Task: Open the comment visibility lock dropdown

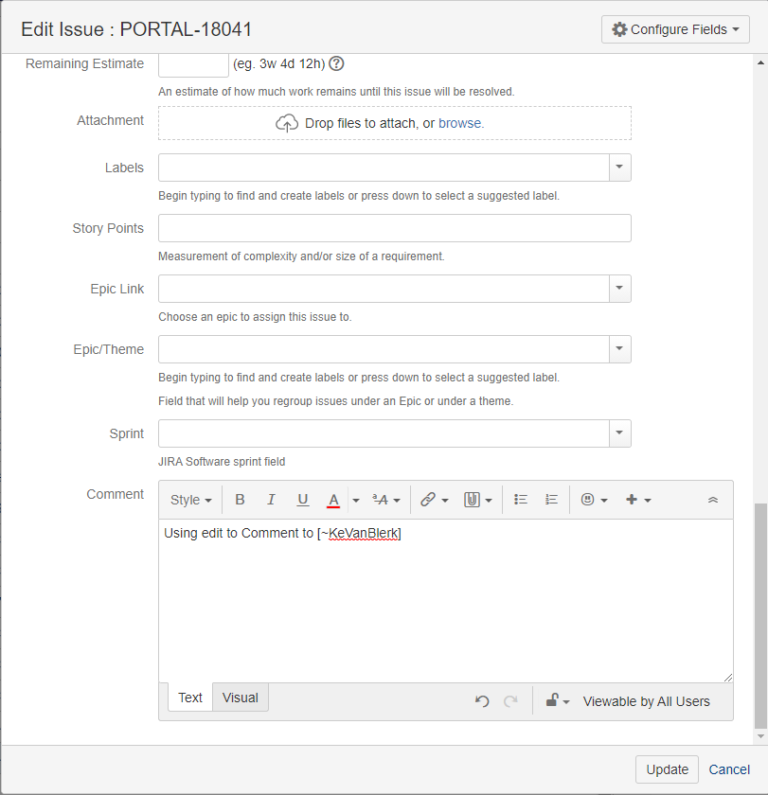Action: 557,701
